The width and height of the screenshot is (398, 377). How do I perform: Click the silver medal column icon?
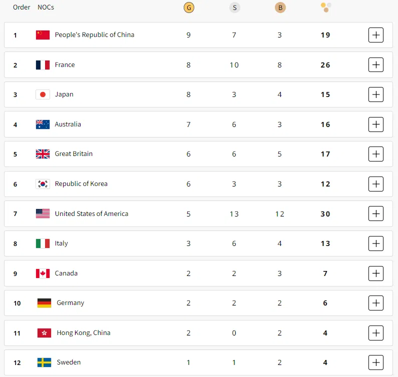pos(234,7)
